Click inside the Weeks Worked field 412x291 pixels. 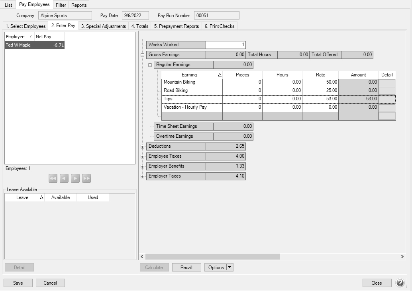click(226, 45)
